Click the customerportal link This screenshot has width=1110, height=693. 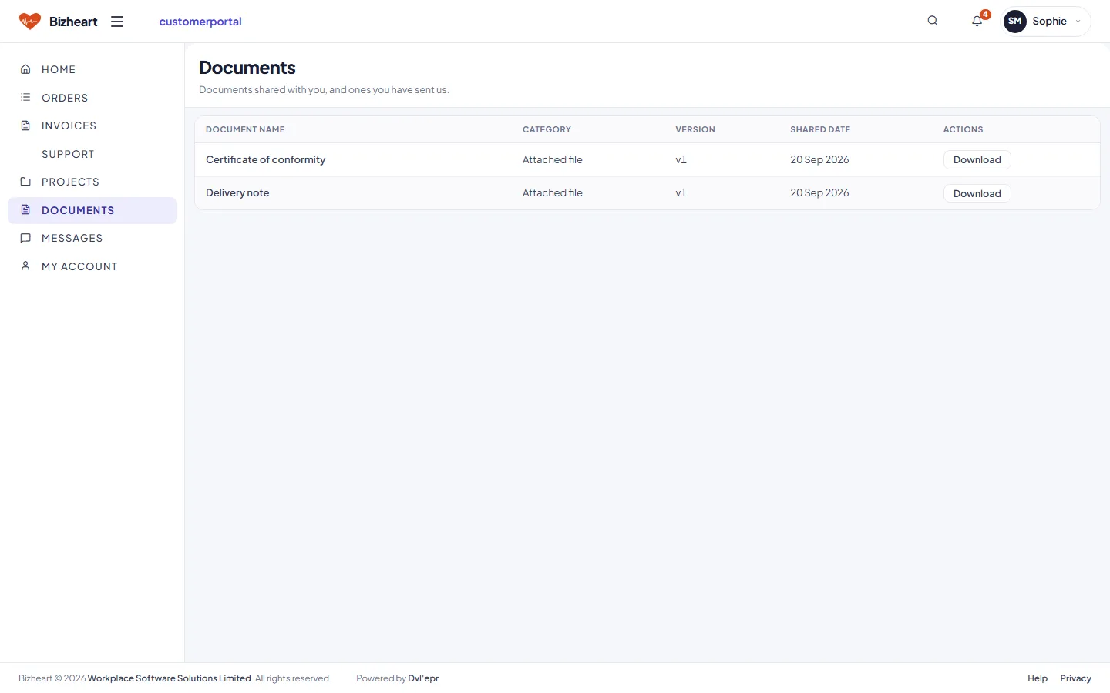[x=200, y=22]
